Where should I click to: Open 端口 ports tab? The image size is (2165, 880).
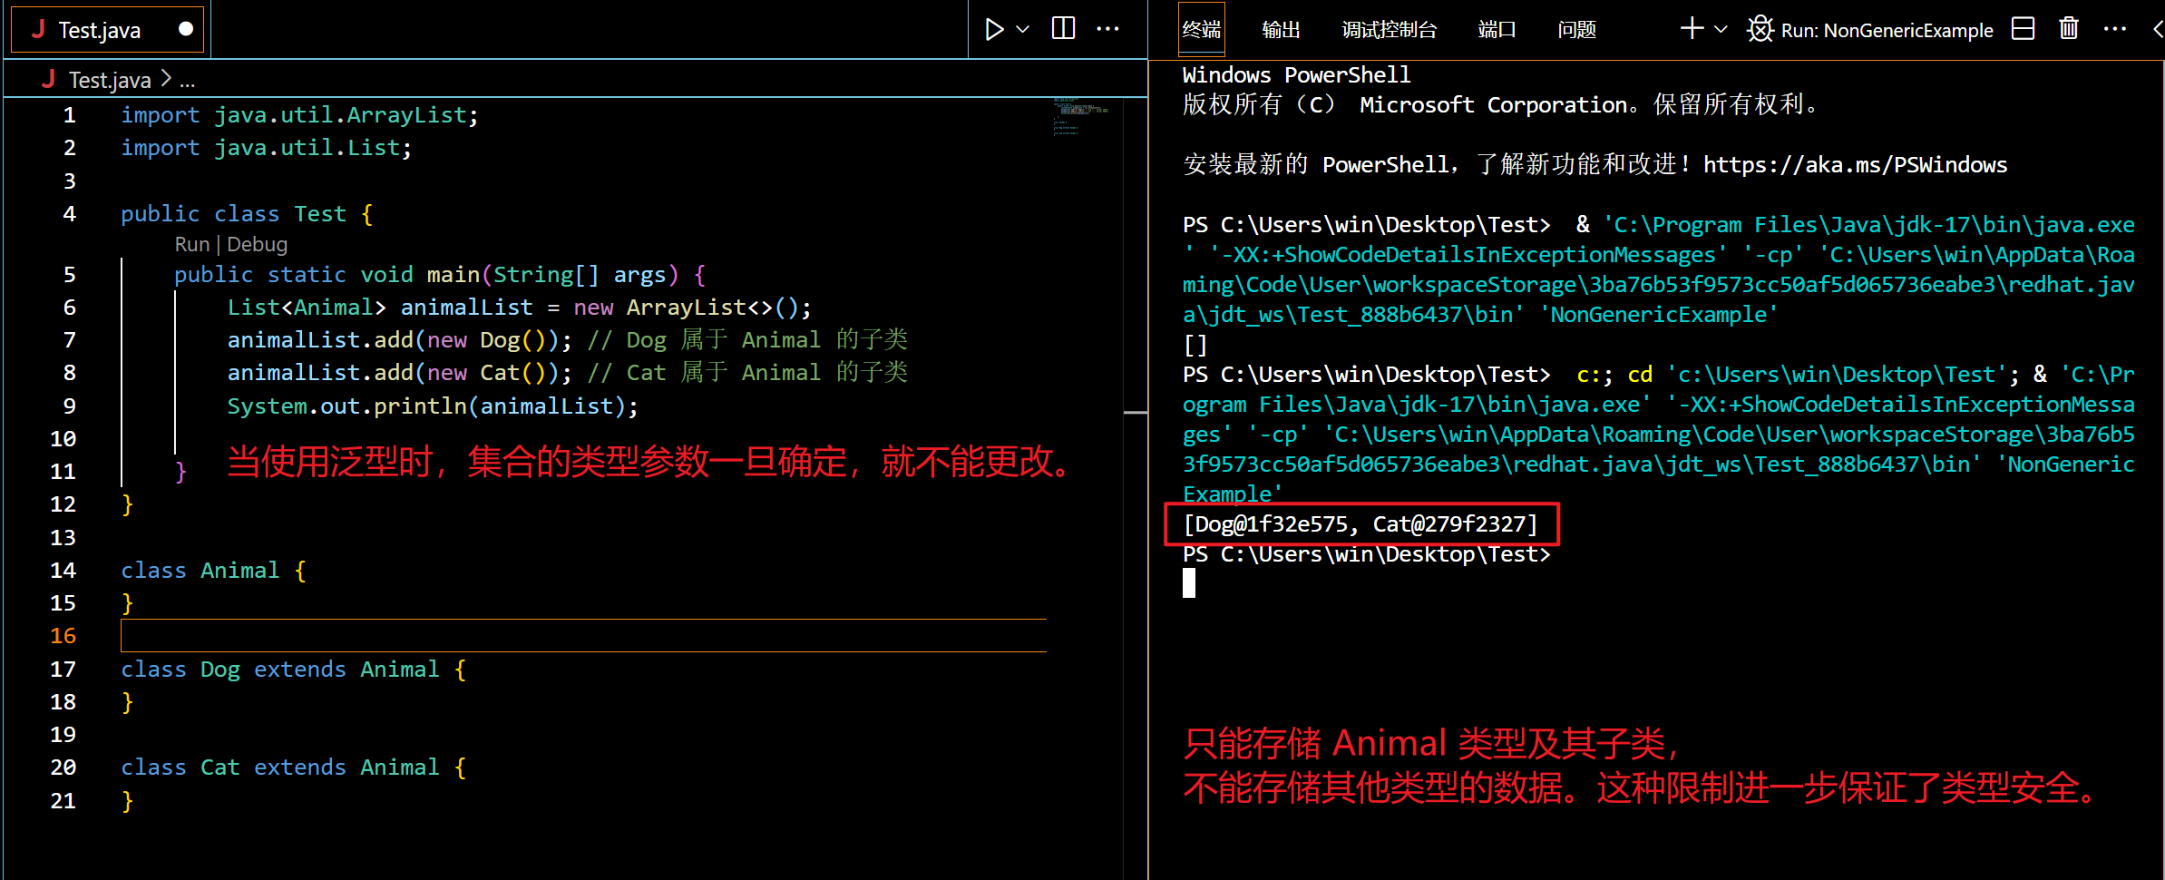[x=1497, y=30]
